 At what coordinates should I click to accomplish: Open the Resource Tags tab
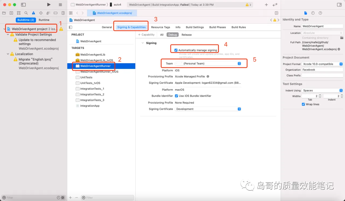point(160,27)
